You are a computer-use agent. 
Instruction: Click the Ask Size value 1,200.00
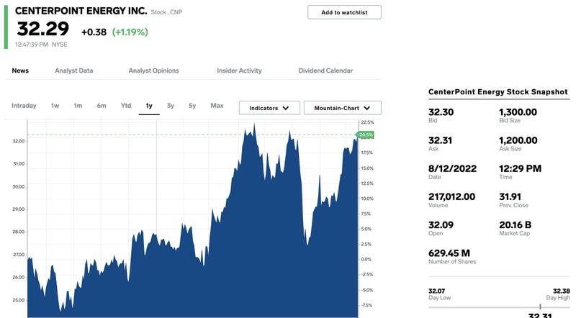tap(518, 140)
